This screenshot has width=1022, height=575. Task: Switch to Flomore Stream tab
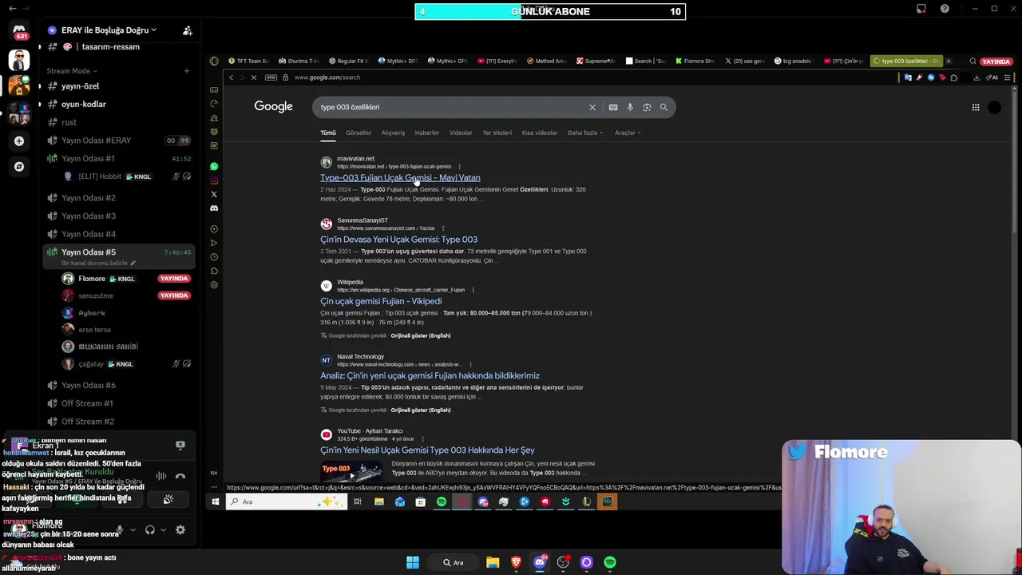[x=694, y=61]
